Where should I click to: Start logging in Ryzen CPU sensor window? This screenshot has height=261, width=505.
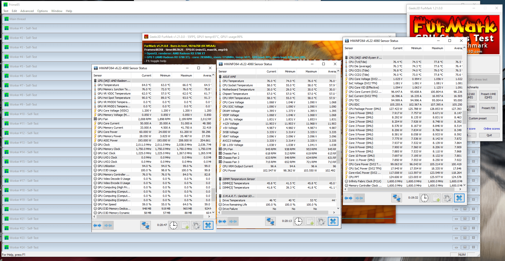pyautogui.click(x=436, y=198)
